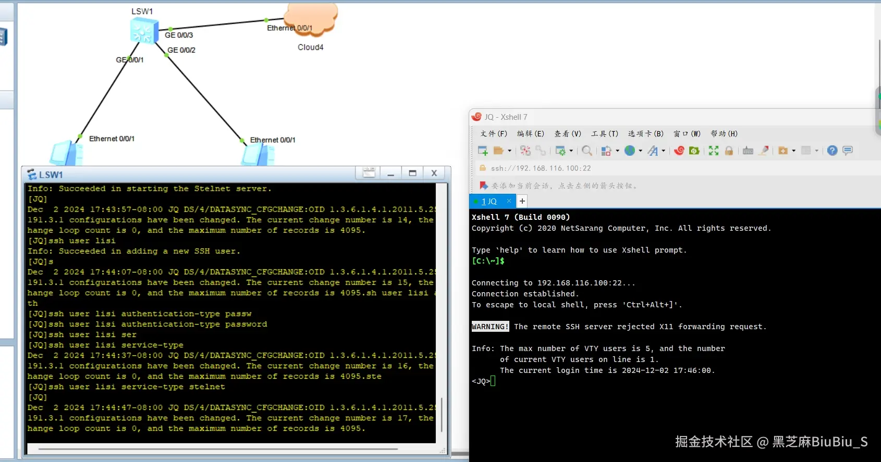Viewport: 881px width, 462px height.
Task: Expand the color scheme dropdown arrow
Action: [x=617, y=151]
